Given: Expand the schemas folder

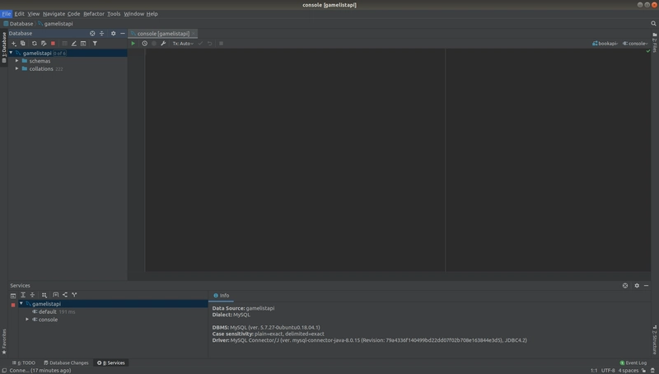Looking at the screenshot, I should click(x=16, y=61).
